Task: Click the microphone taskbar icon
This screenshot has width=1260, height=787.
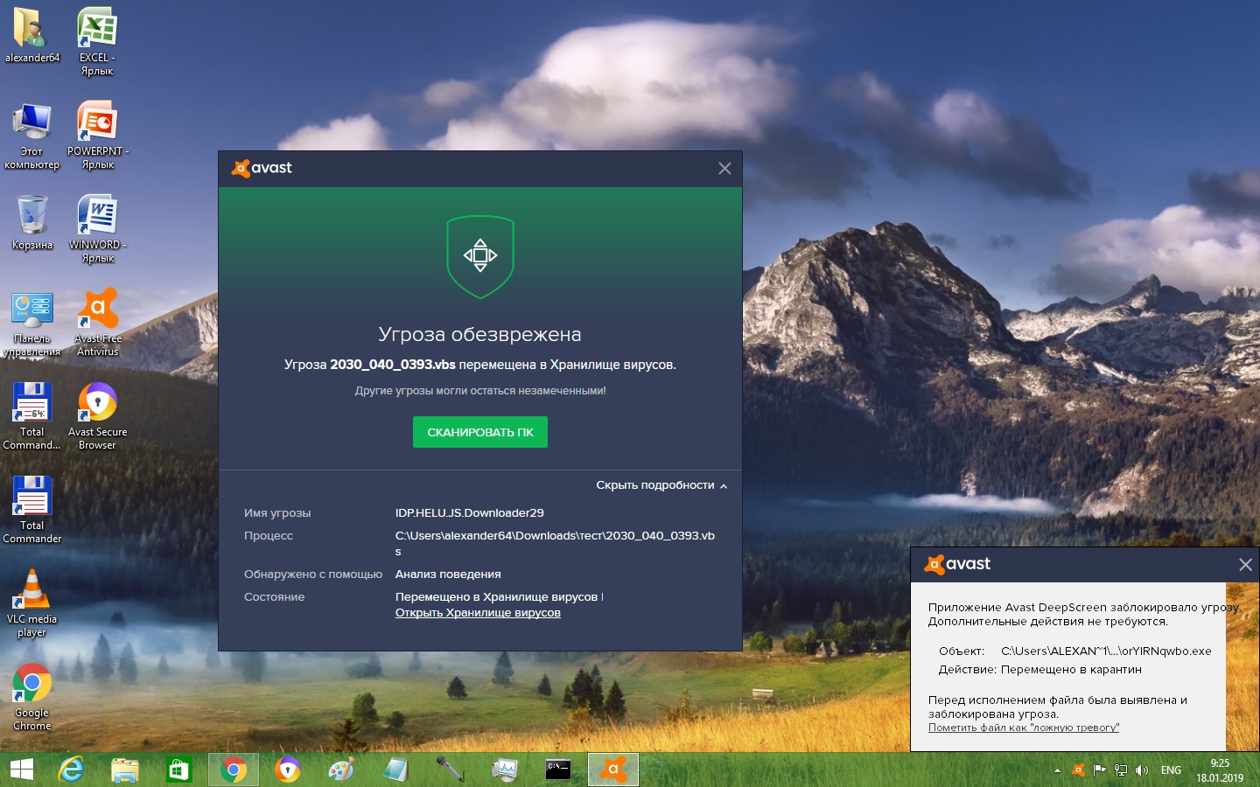Action: (451, 770)
